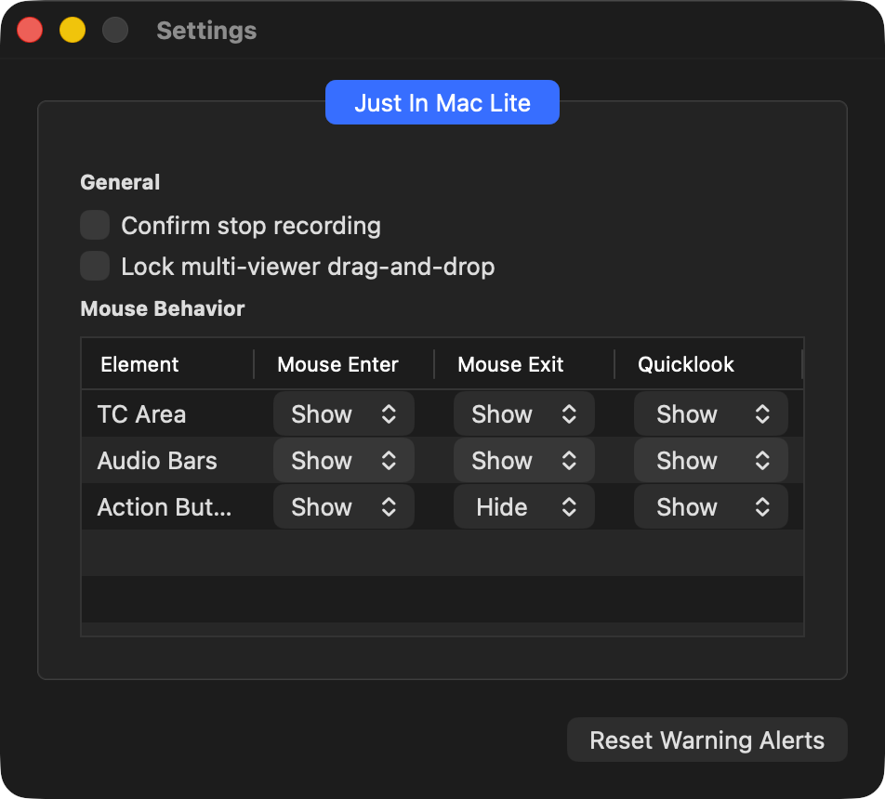Open Action Buttons Quicklook popup

[710, 506]
